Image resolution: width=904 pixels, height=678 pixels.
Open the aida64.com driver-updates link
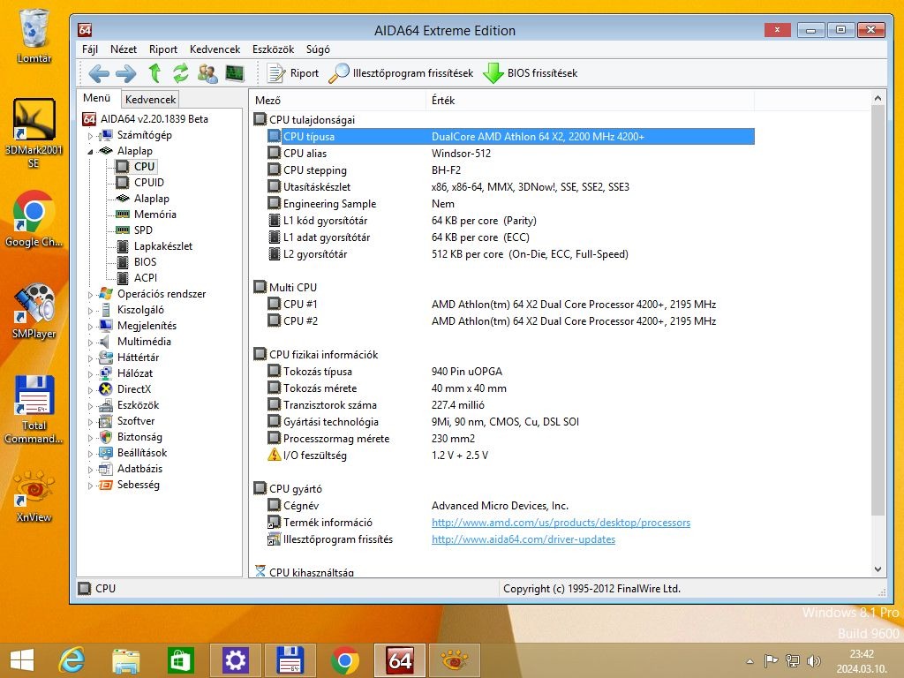[x=523, y=539]
